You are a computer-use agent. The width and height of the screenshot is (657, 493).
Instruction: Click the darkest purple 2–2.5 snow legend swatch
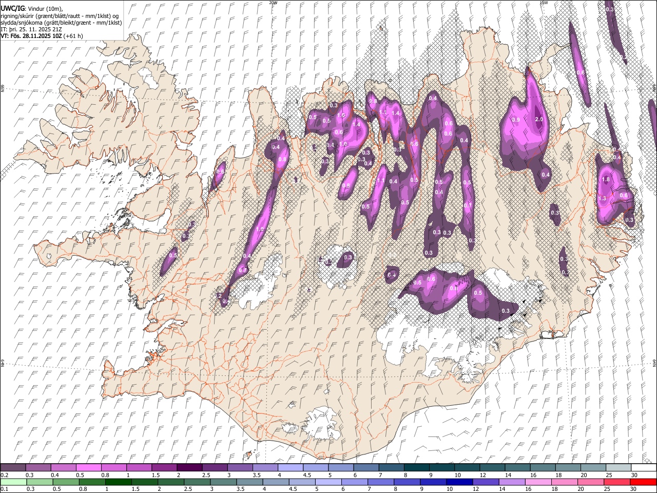click(x=189, y=468)
